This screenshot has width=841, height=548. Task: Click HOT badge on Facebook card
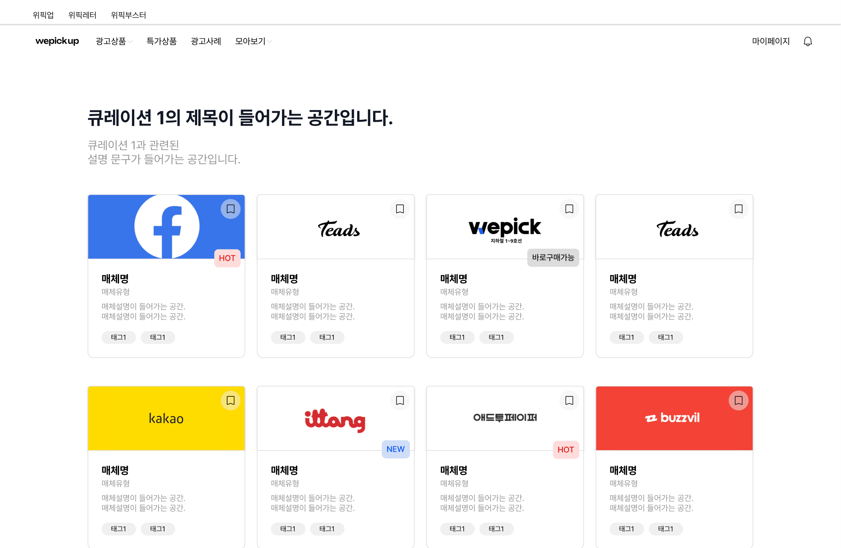[227, 258]
